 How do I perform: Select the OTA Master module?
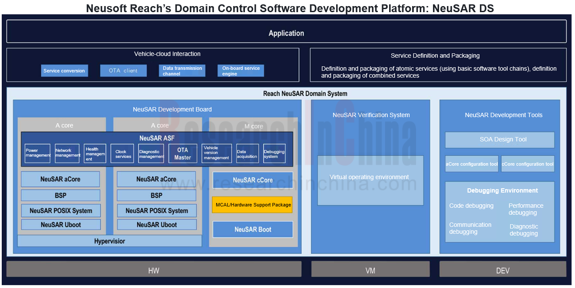pyautogui.click(x=183, y=154)
